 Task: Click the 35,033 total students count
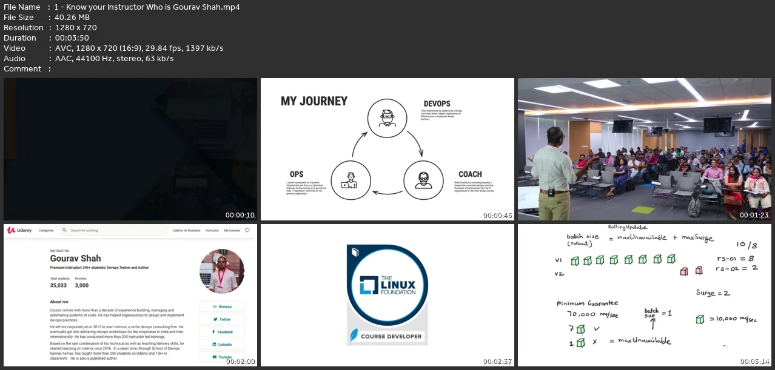tap(59, 285)
